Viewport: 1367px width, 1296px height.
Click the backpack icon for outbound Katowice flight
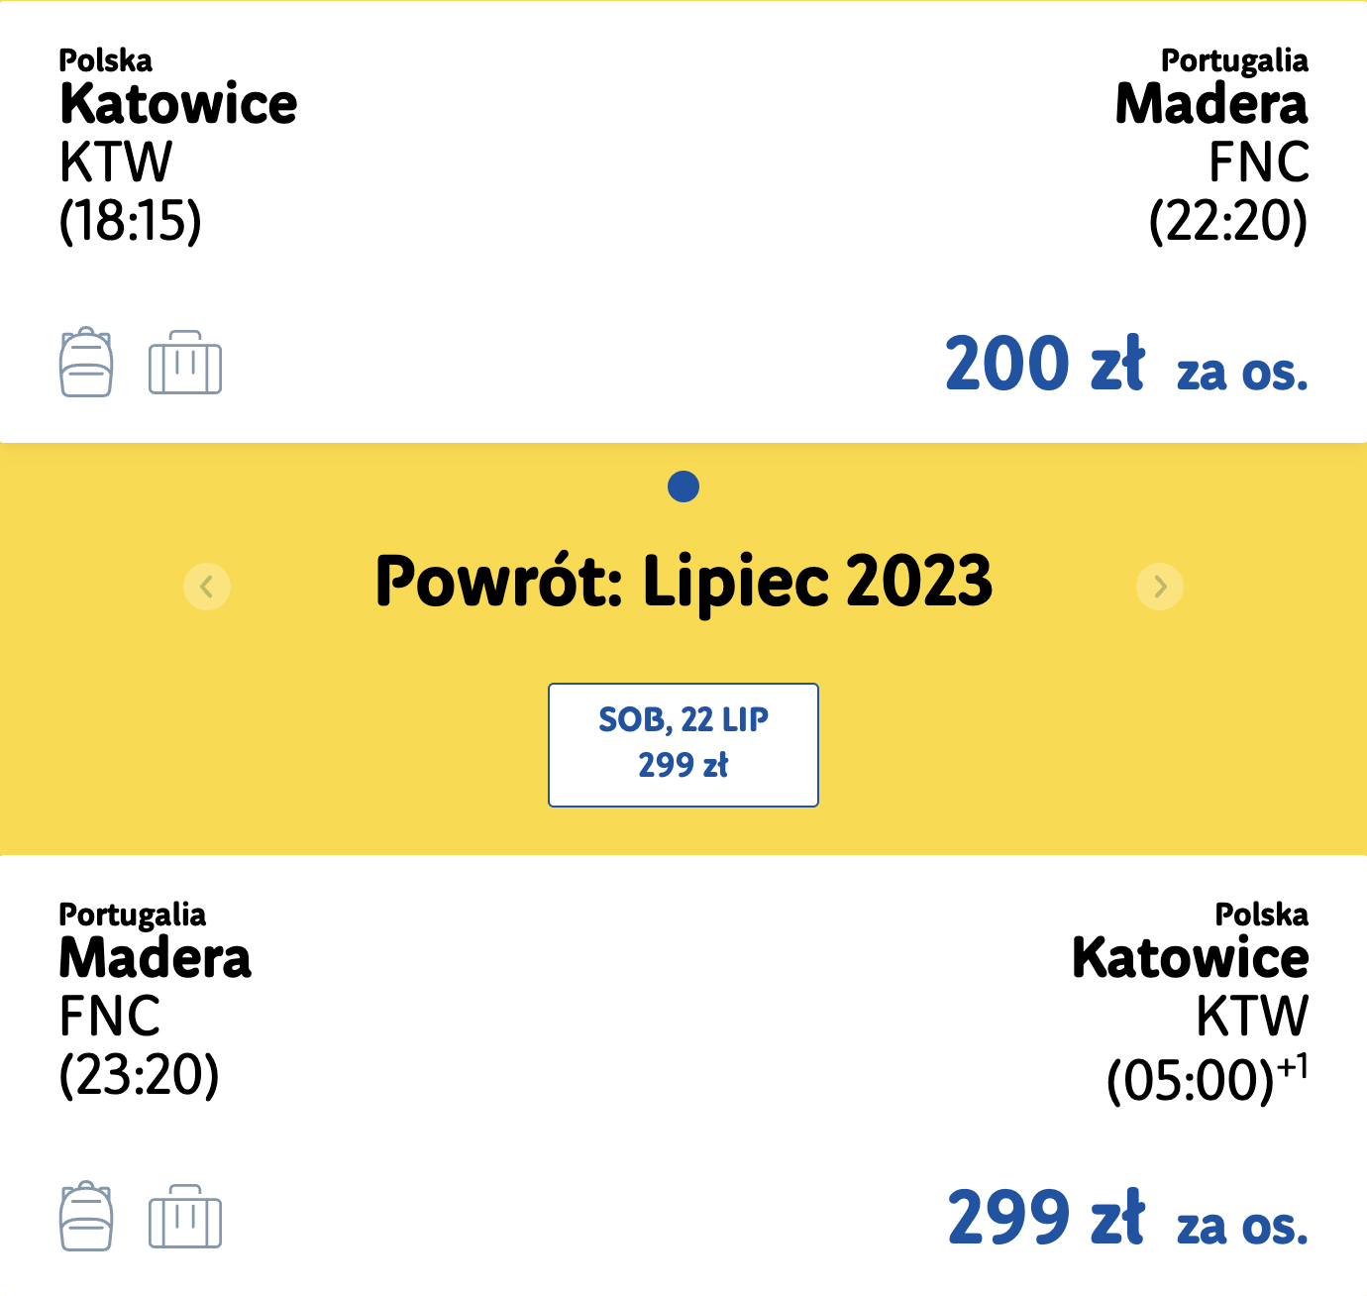86,363
